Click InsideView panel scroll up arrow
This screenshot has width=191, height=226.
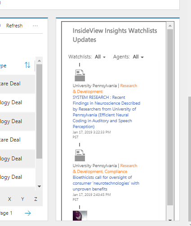pyautogui.click(x=170, y=26)
